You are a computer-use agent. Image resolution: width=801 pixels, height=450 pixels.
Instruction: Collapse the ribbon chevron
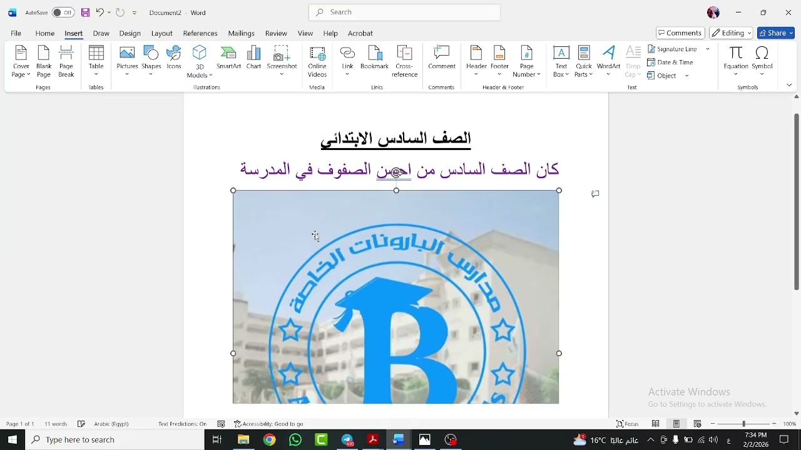click(789, 85)
